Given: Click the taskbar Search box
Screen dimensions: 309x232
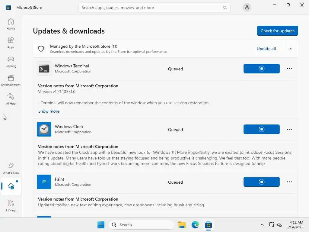Looking at the screenshot, I should (x=141, y=225).
